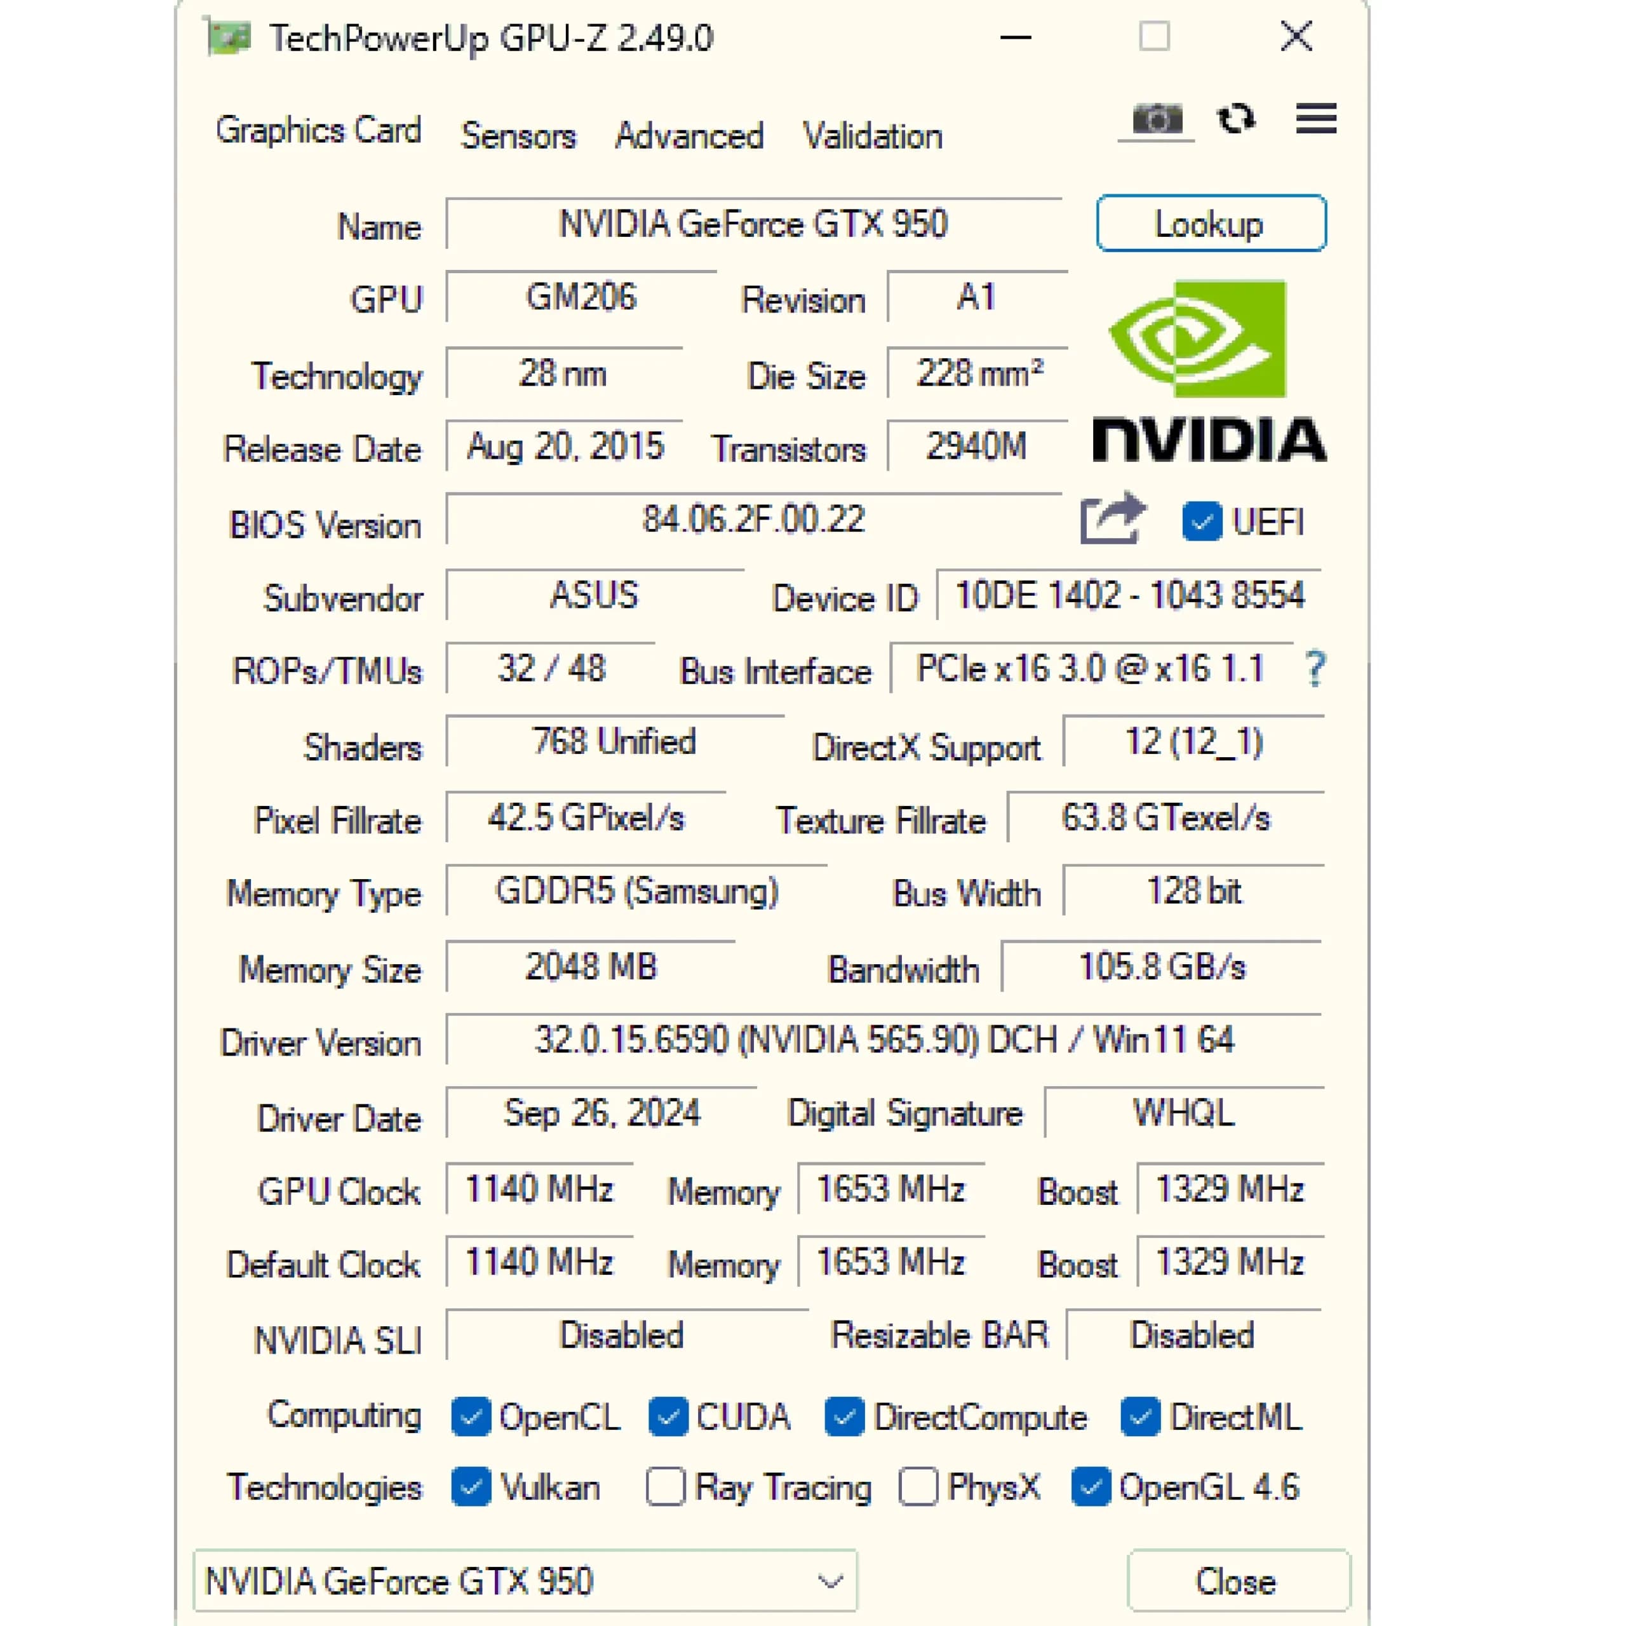Click the Bus Width value 128 bit
This screenshot has width=1626, height=1626.
pyautogui.click(x=1193, y=890)
